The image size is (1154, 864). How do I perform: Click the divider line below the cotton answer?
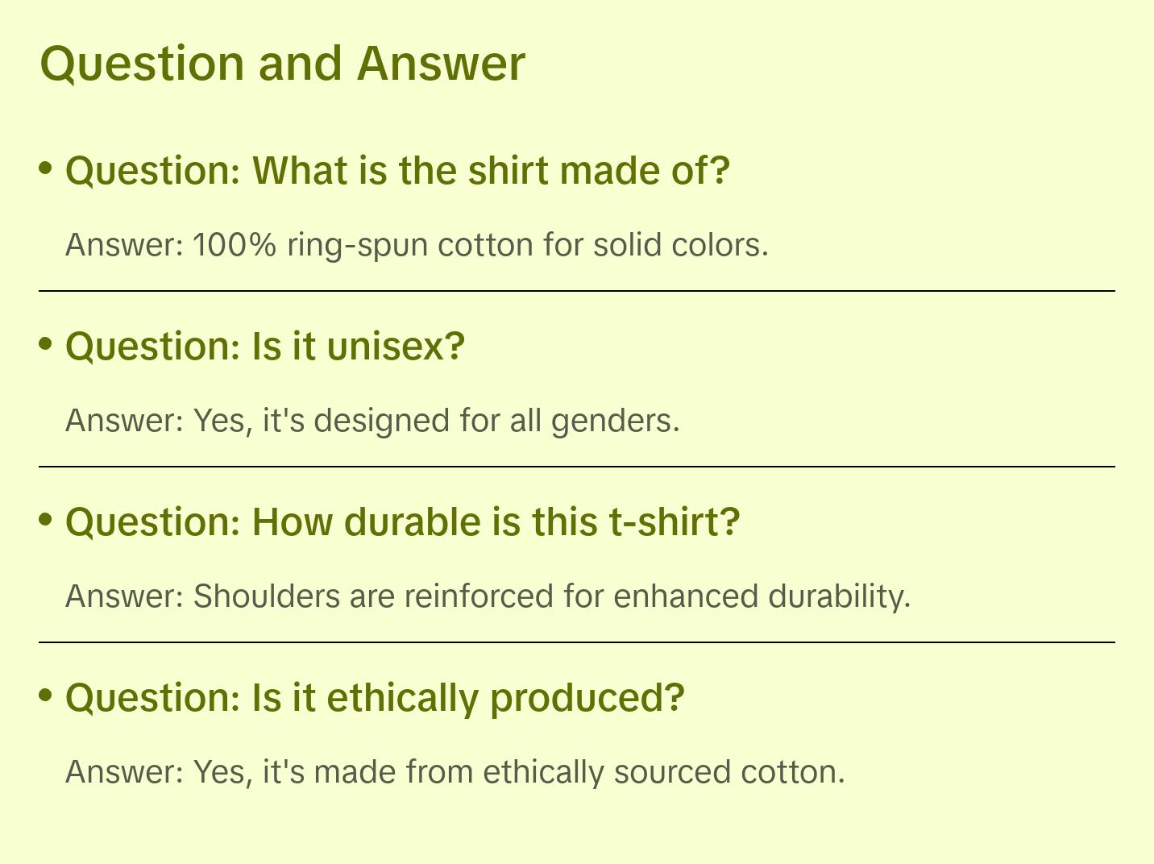pos(577,291)
